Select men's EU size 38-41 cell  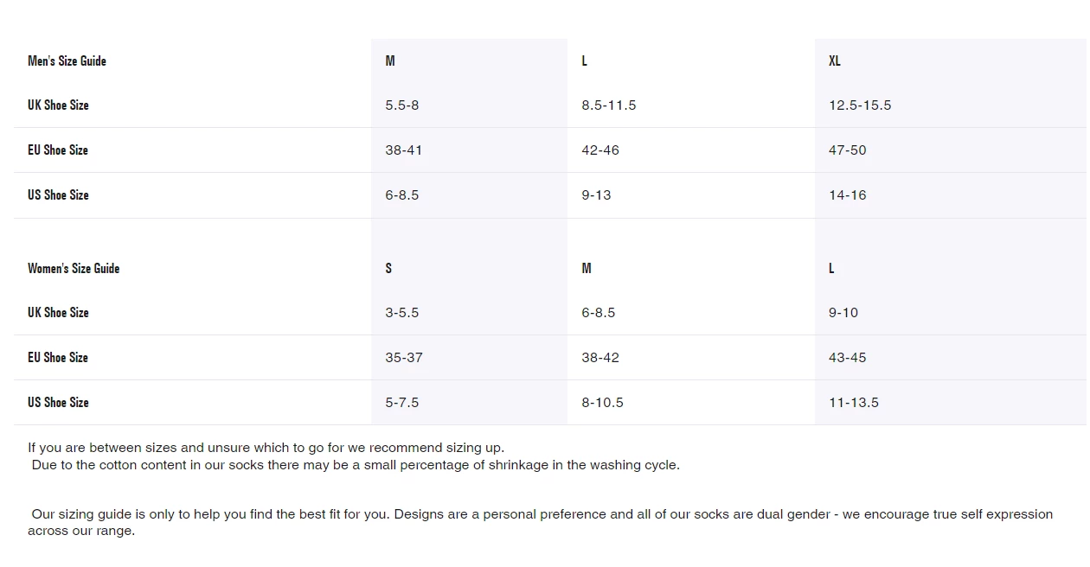click(404, 150)
